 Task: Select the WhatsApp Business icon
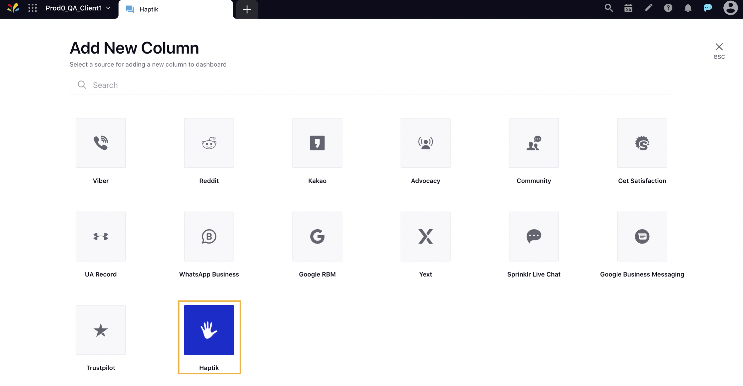(x=209, y=236)
